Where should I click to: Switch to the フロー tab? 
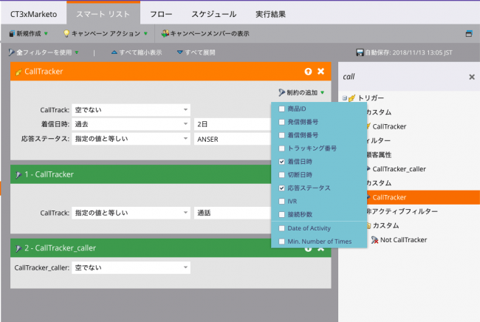coord(161,14)
